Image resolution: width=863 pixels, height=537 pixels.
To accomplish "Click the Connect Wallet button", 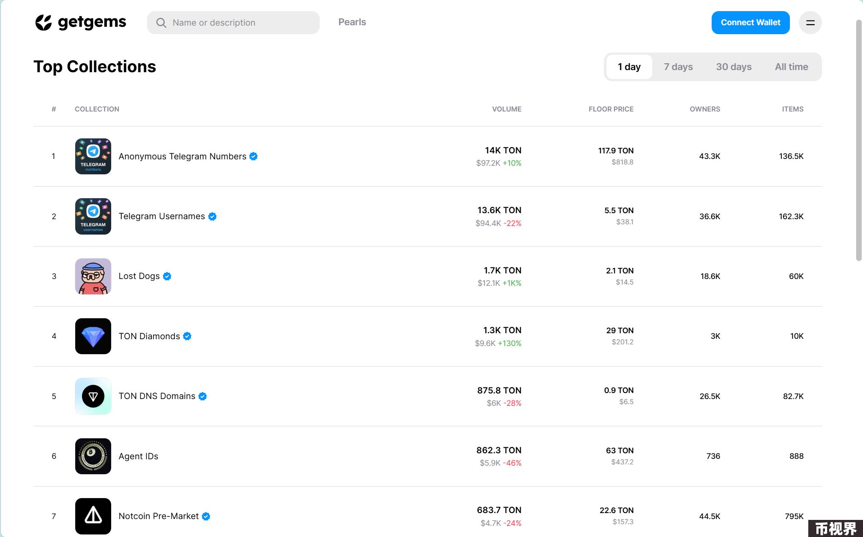I will click(751, 23).
